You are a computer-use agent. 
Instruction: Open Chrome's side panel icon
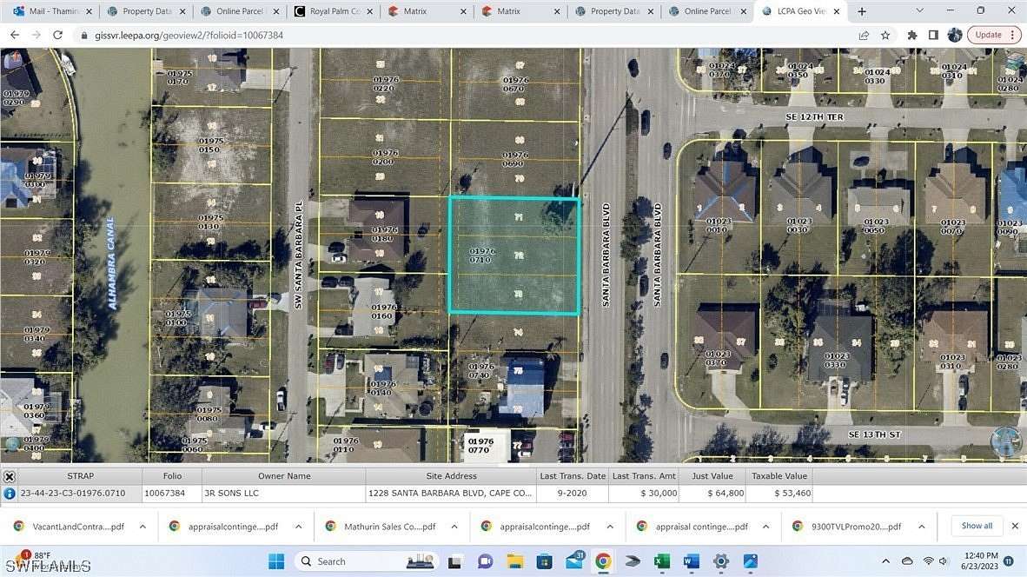932,35
